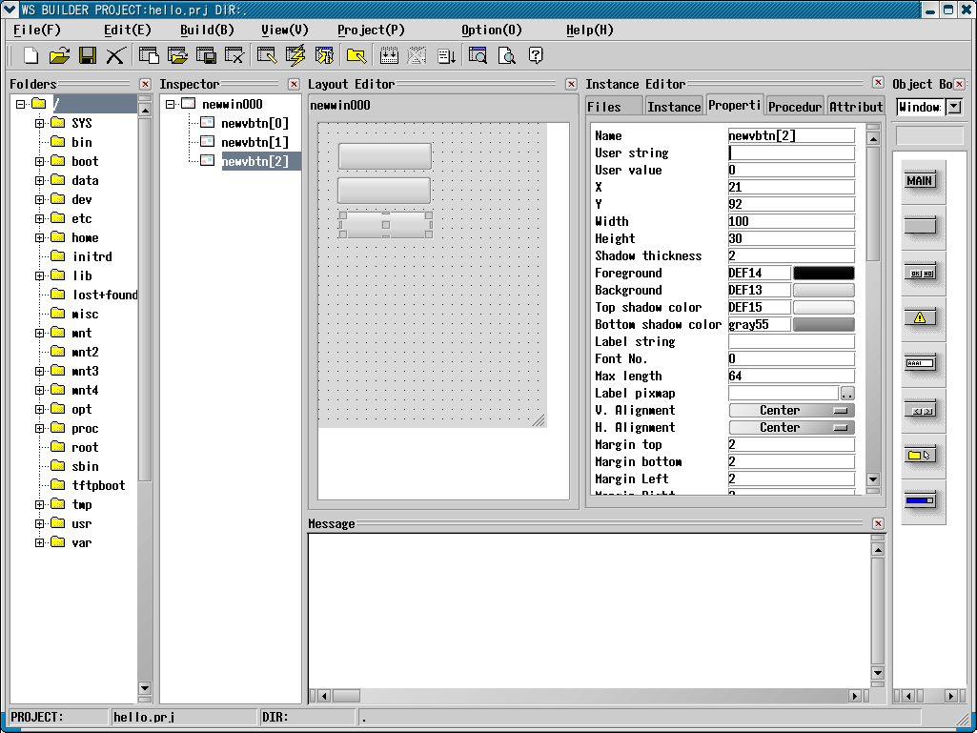This screenshot has width=977, height=733.
Task: Click the Top shadow color swatch
Action: click(x=824, y=307)
